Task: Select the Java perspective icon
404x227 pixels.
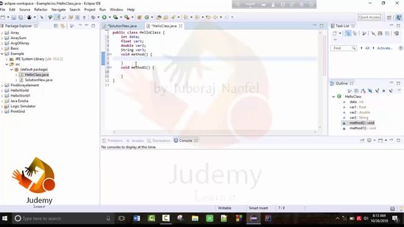Action: [x=398, y=17]
